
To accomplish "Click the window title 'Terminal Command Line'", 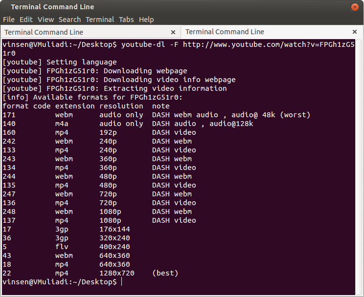I will (52, 7).
